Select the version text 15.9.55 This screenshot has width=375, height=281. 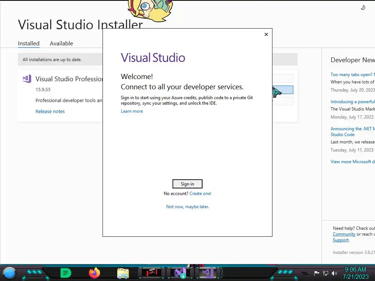pos(43,89)
